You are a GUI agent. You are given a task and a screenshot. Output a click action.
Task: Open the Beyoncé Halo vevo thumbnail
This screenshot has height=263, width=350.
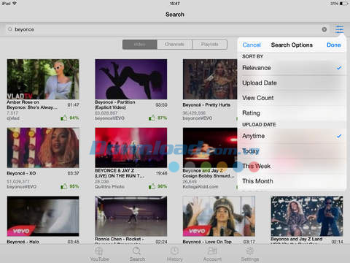(x=43, y=216)
